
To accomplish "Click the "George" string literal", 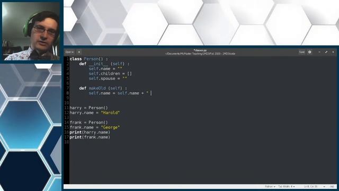I will pyautogui.click(x=110, y=127).
